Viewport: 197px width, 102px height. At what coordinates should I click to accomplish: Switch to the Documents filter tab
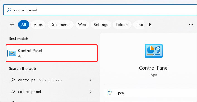60,25
